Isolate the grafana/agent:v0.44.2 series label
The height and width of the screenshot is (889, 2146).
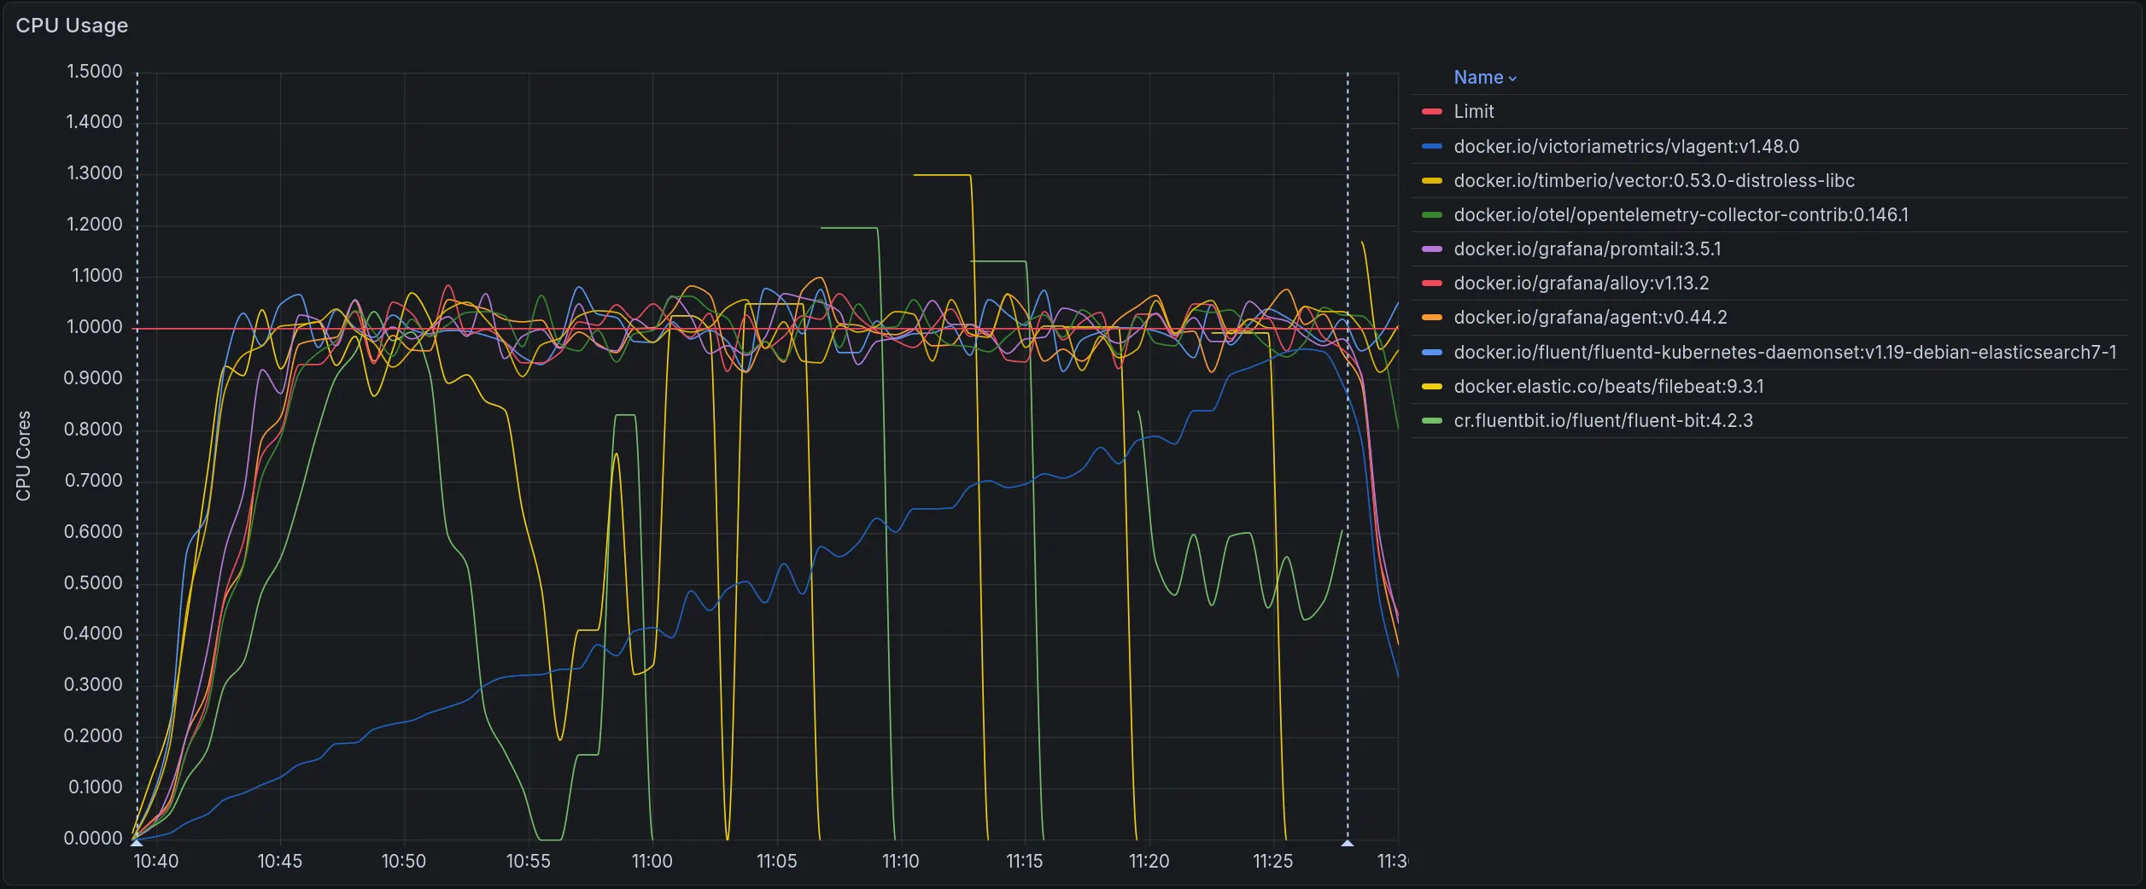tap(1590, 318)
